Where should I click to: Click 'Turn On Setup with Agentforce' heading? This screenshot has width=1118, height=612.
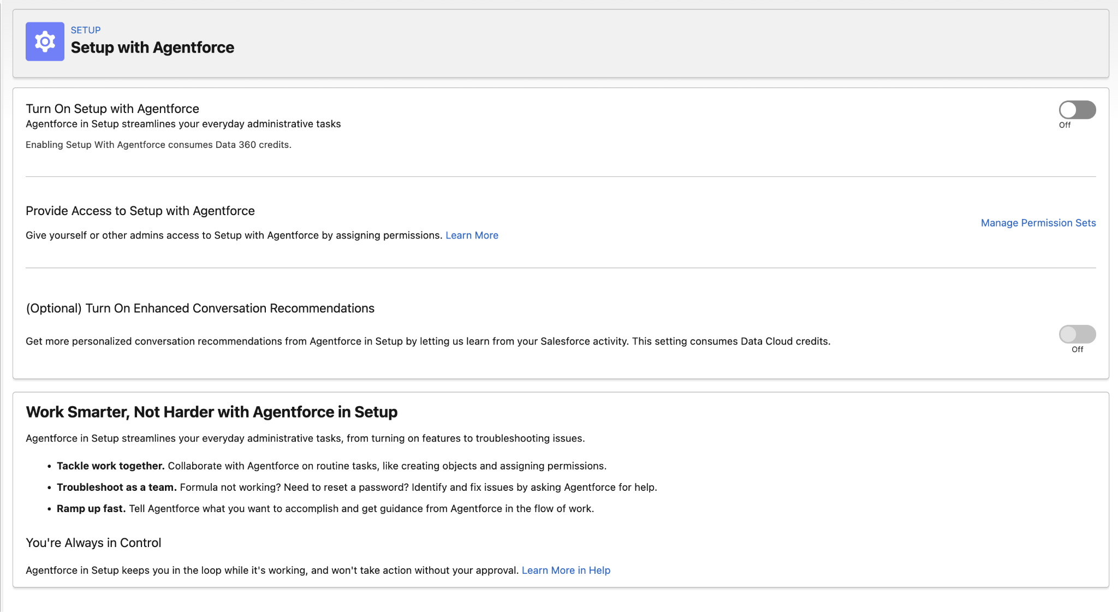click(112, 109)
